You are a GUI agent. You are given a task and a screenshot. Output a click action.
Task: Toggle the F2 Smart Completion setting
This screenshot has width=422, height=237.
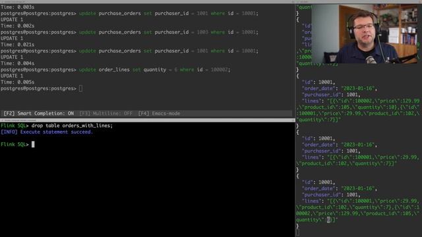38,113
